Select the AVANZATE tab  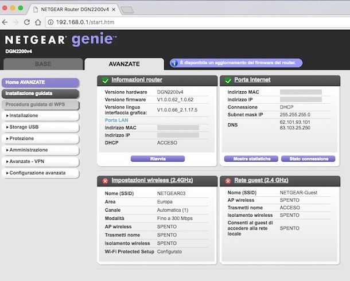pos(124,64)
